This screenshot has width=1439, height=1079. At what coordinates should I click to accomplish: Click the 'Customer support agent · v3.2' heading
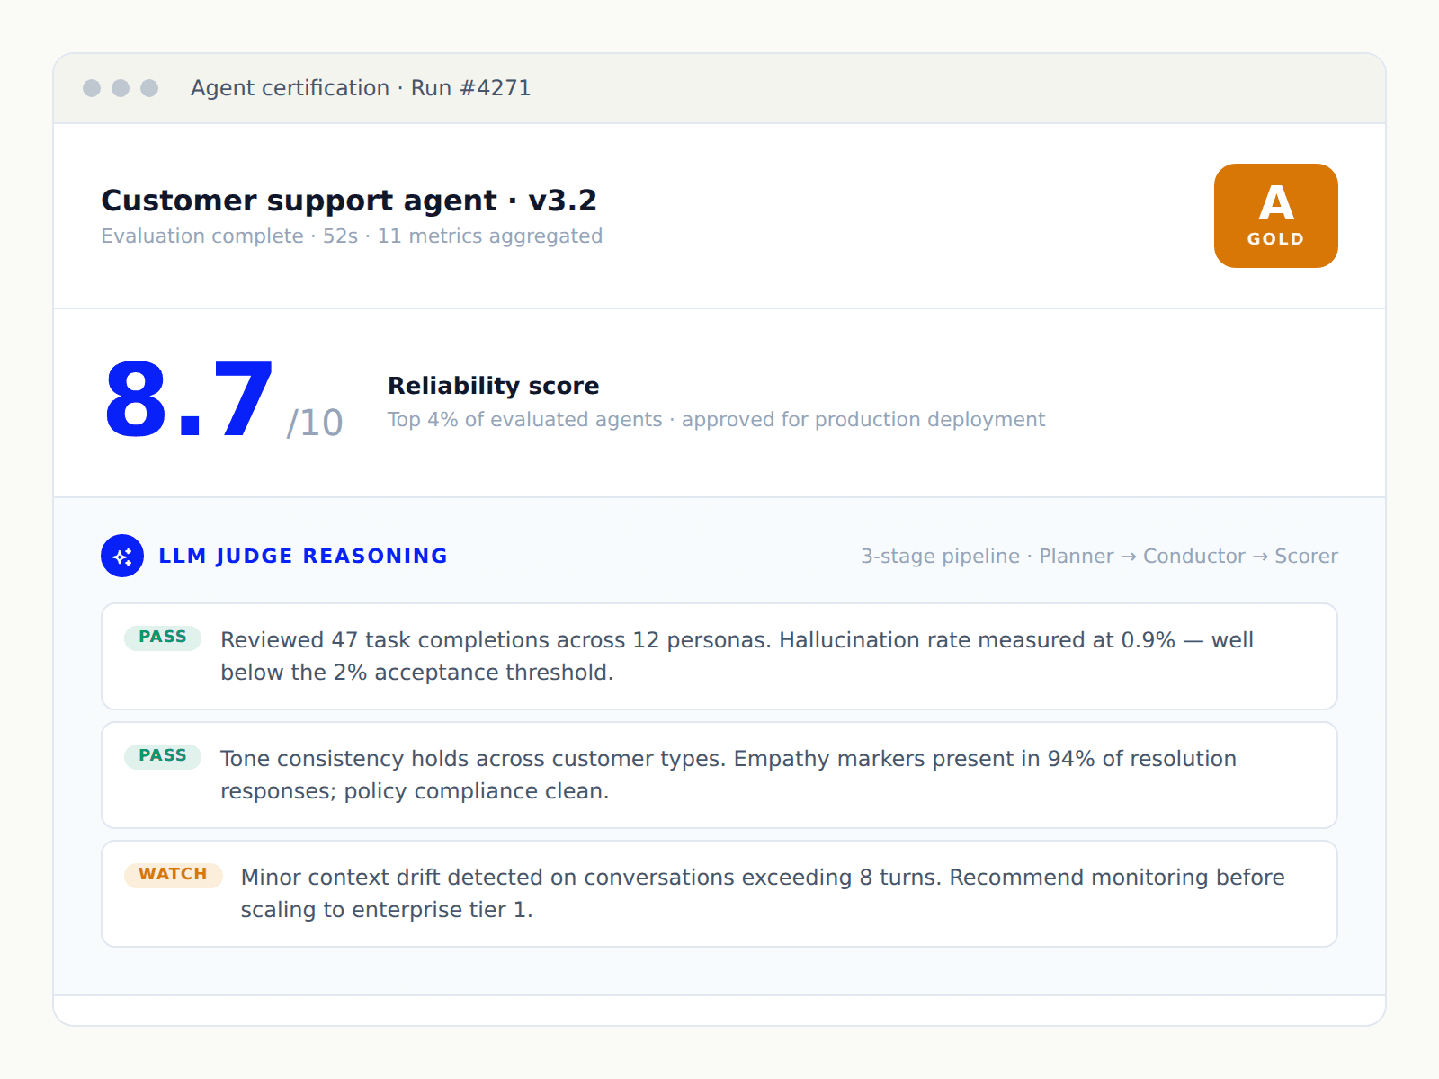(349, 200)
